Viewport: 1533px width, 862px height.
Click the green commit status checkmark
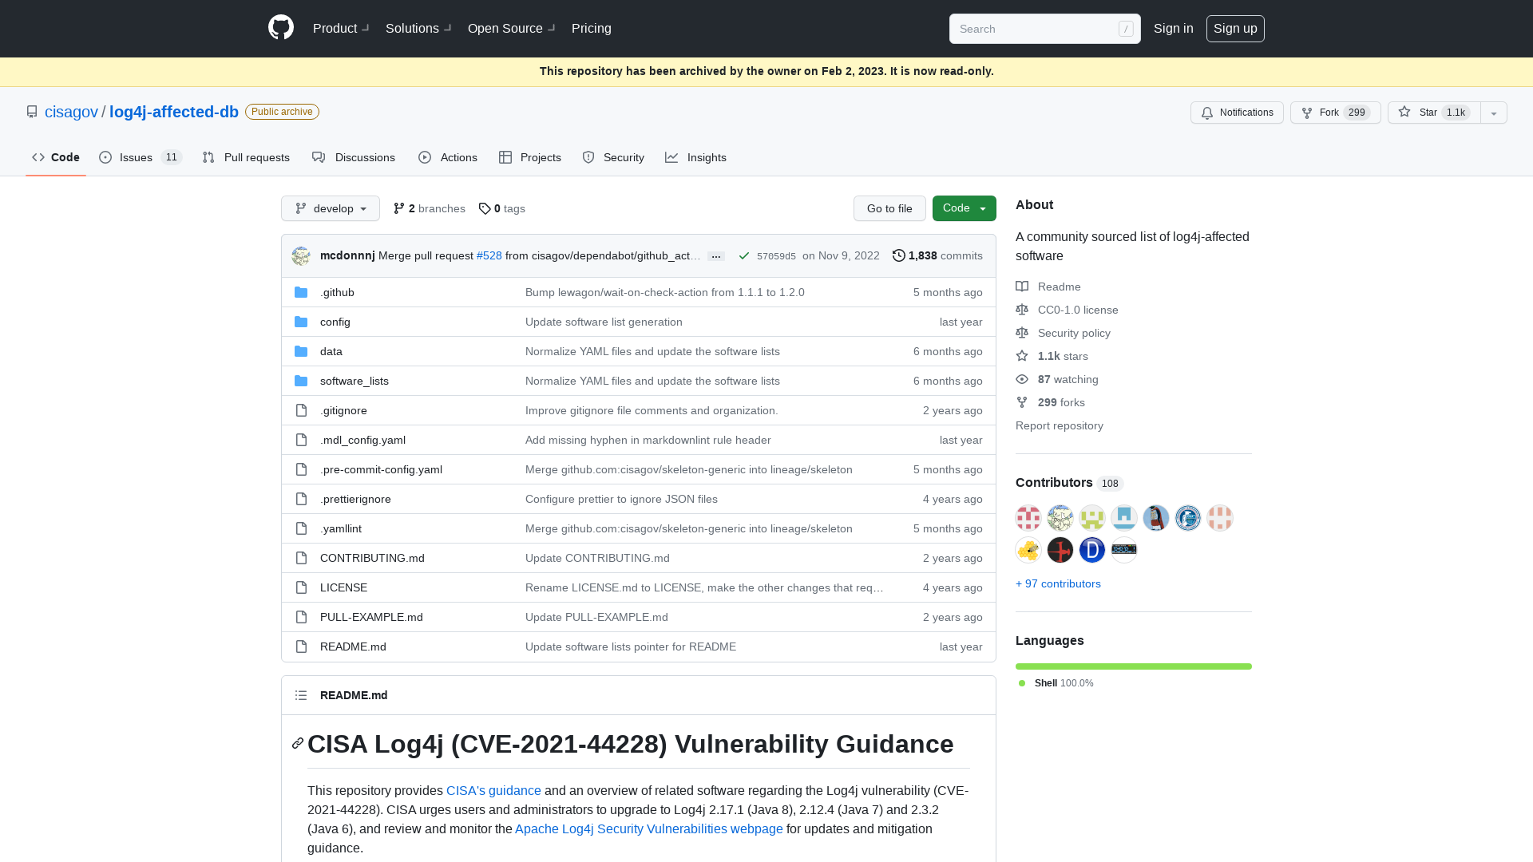point(744,255)
